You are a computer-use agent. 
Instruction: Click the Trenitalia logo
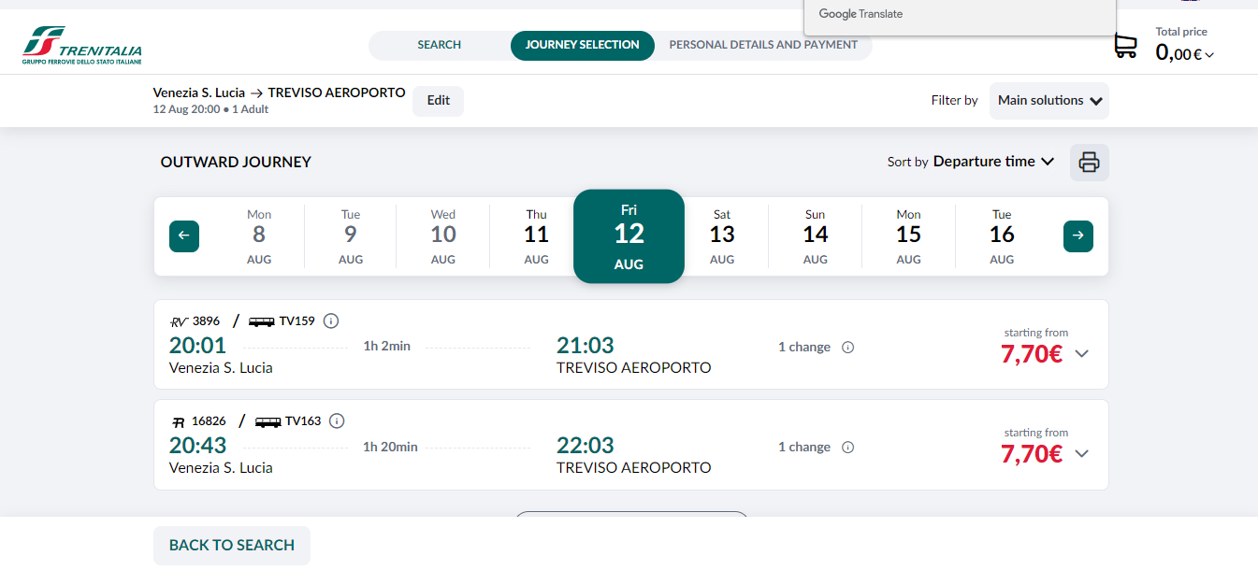82,47
